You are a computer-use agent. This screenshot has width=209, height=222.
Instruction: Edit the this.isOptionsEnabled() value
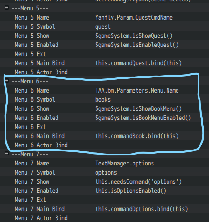pyautogui.click(x=131, y=191)
